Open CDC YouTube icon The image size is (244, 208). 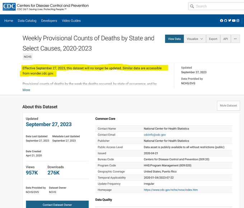pyautogui.click(x=234, y=20)
